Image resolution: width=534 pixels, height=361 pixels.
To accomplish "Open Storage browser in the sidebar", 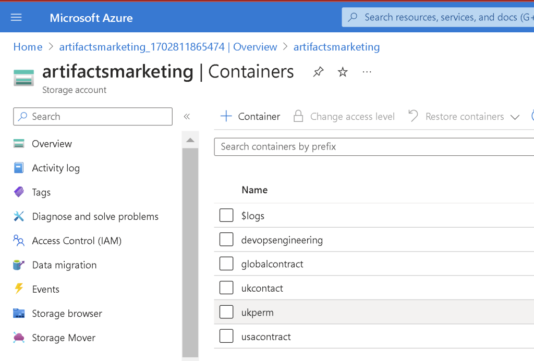I will 67,313.
